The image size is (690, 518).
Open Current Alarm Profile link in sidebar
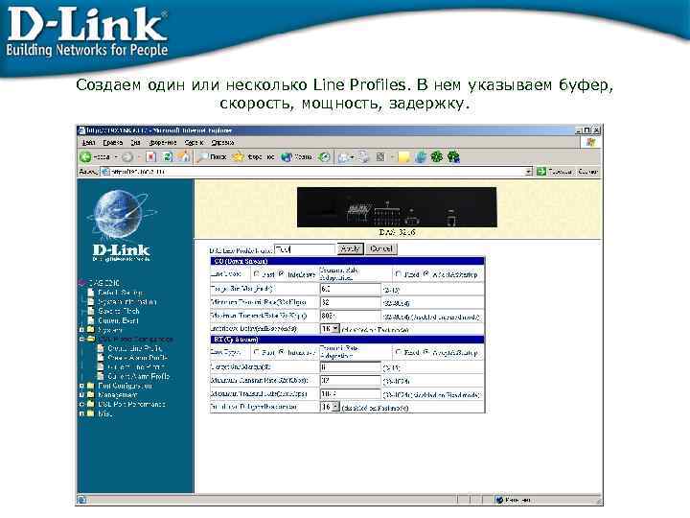tap(138, 376)
